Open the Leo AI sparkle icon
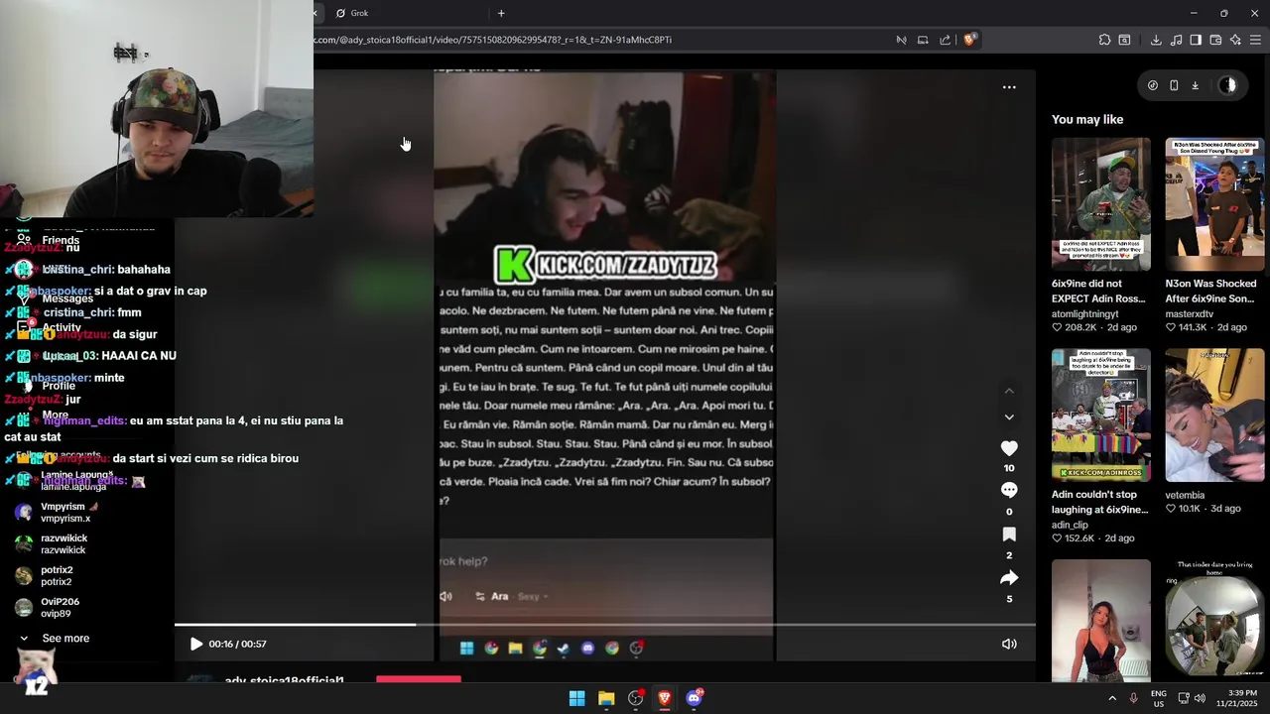The width and height of the screenshot is (1270, 714). (1235, 40)
